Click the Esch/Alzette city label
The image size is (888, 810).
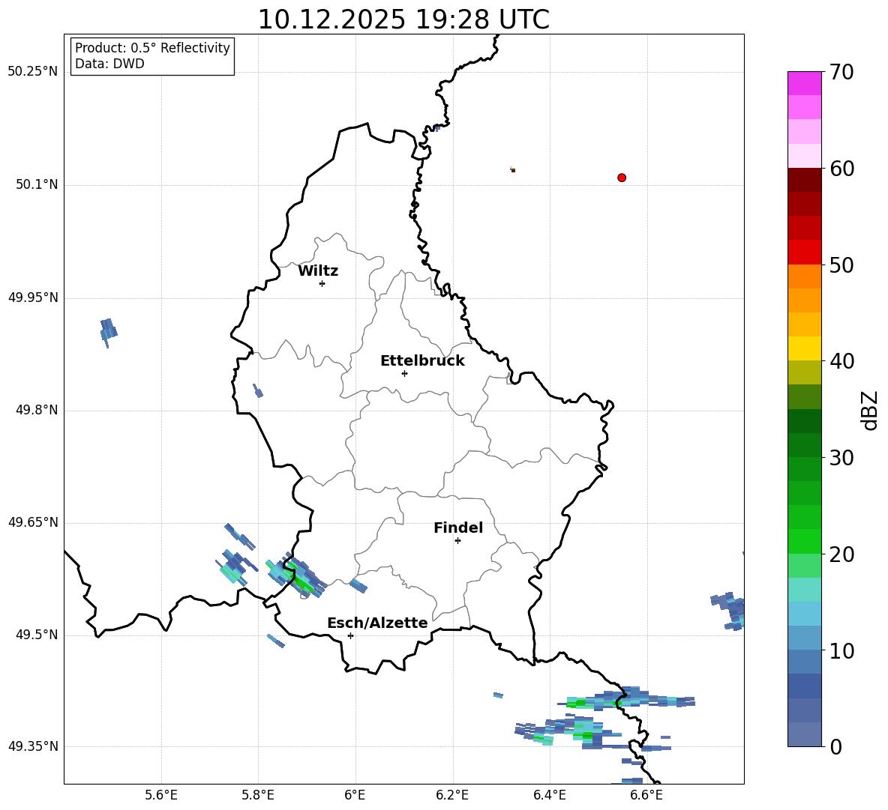pyautogui.click(x=377, y=623)
